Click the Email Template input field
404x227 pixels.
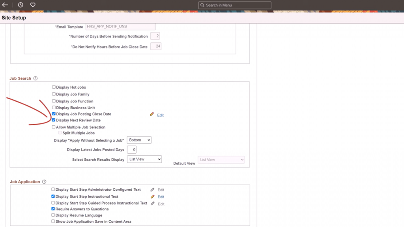(120, 27)
